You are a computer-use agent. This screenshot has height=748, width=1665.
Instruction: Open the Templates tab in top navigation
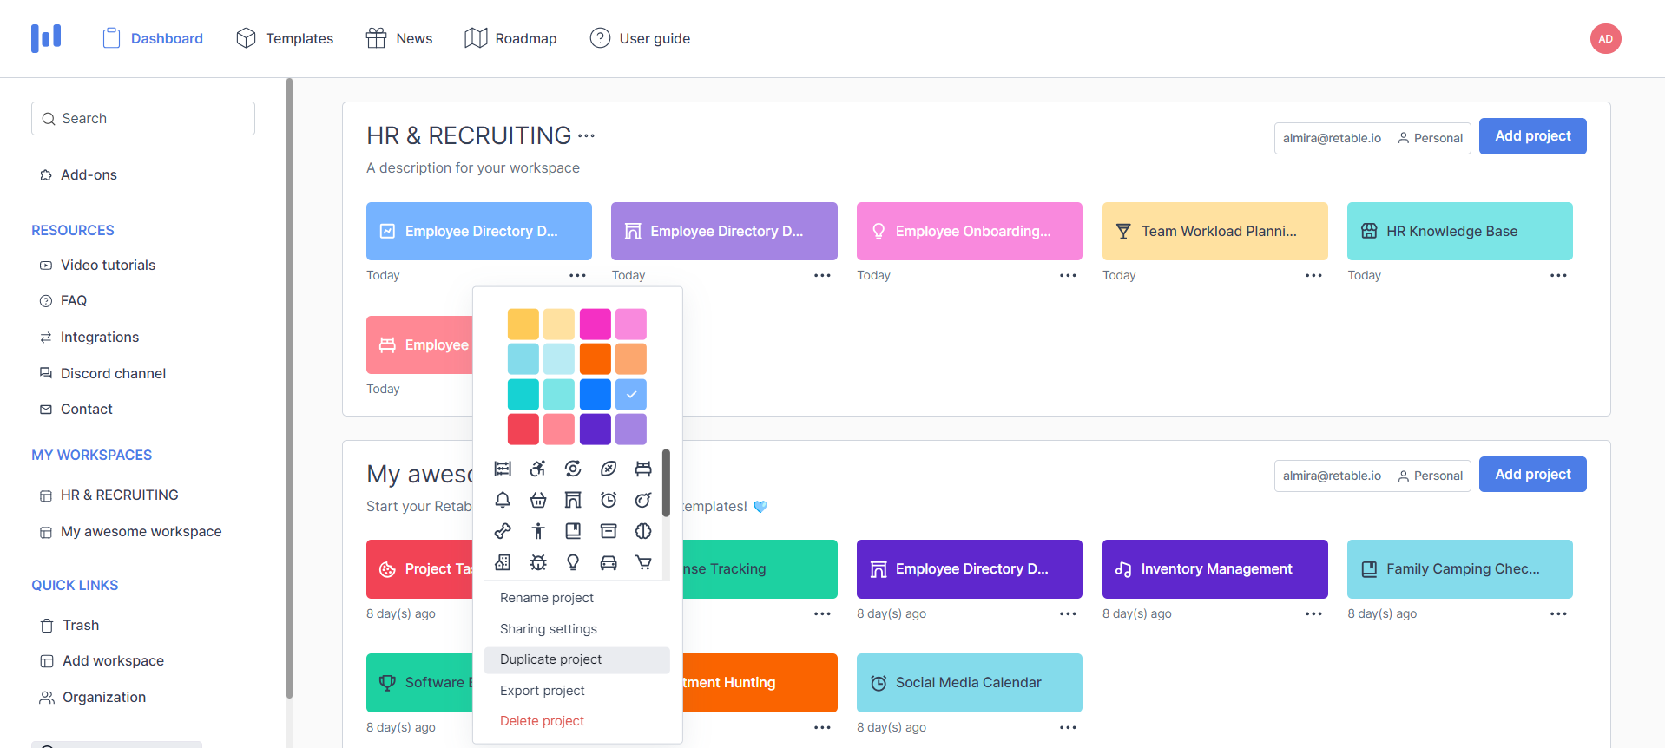[x=285, y=38]
